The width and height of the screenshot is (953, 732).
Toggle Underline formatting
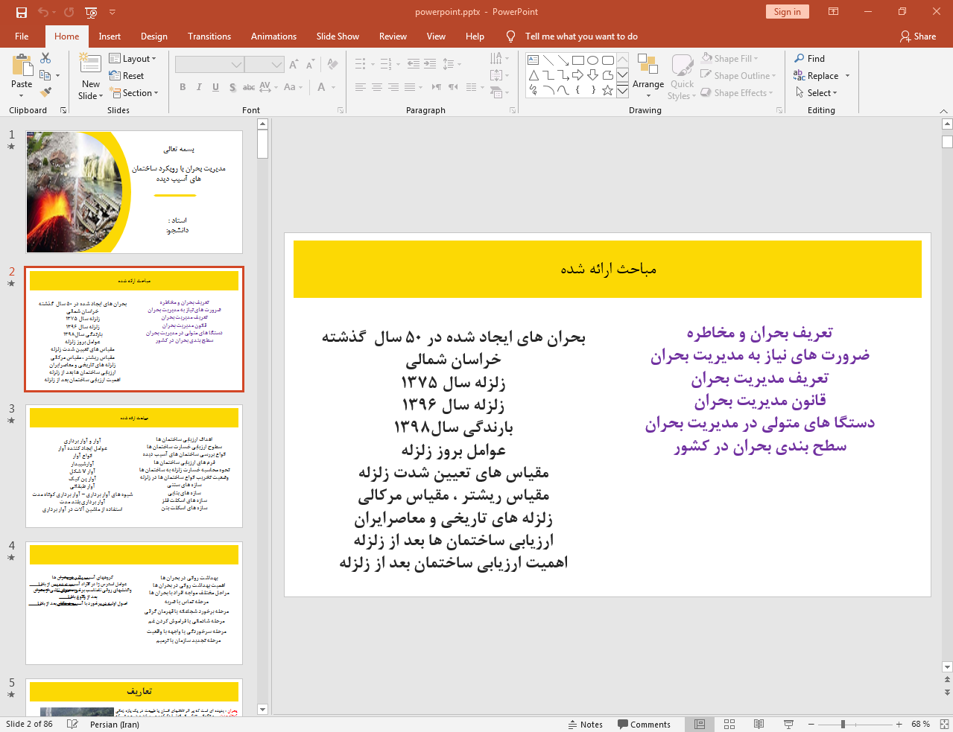(x=215, y=87)
